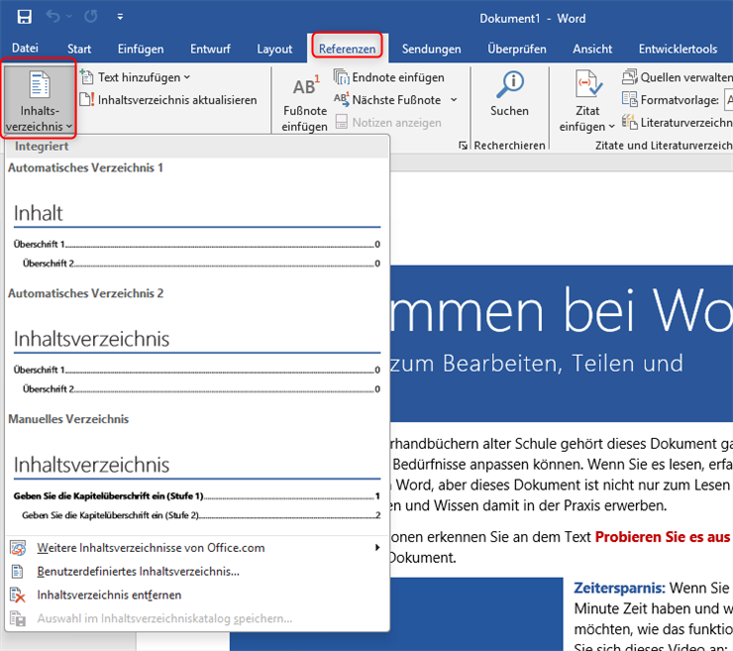Open Weitere Inhaltsverzeichnisse von Office.com
This screenshot has height=651, width=733.
[197, 548]
